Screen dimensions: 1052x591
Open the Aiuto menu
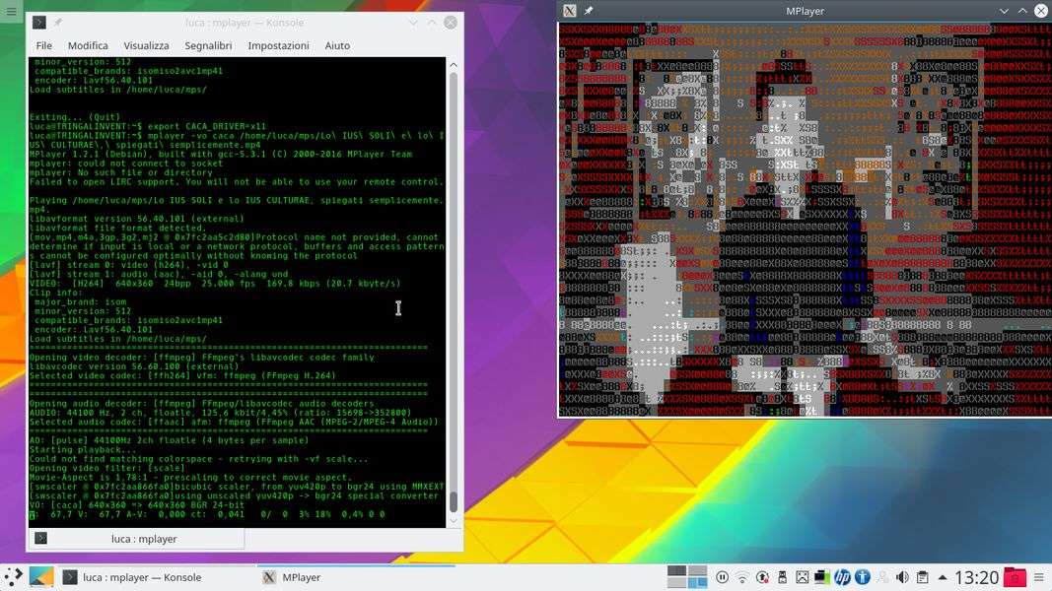(x=337, y=45)
